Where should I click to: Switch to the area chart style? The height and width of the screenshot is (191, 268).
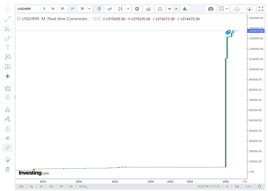point(110,9)
